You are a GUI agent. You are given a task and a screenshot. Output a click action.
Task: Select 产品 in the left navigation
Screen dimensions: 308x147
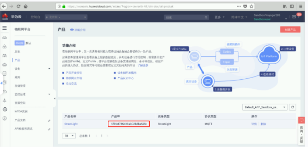[x=17, y=60]
